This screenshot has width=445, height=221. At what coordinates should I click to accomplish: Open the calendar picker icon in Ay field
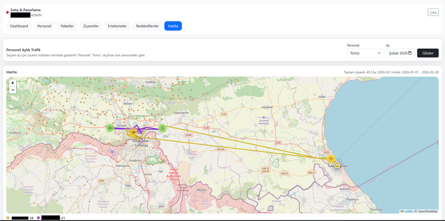410,53
